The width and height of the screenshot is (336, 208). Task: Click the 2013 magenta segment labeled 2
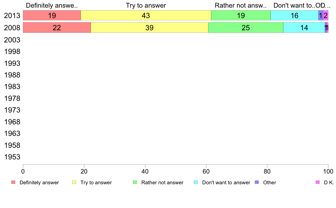(326, 16)
